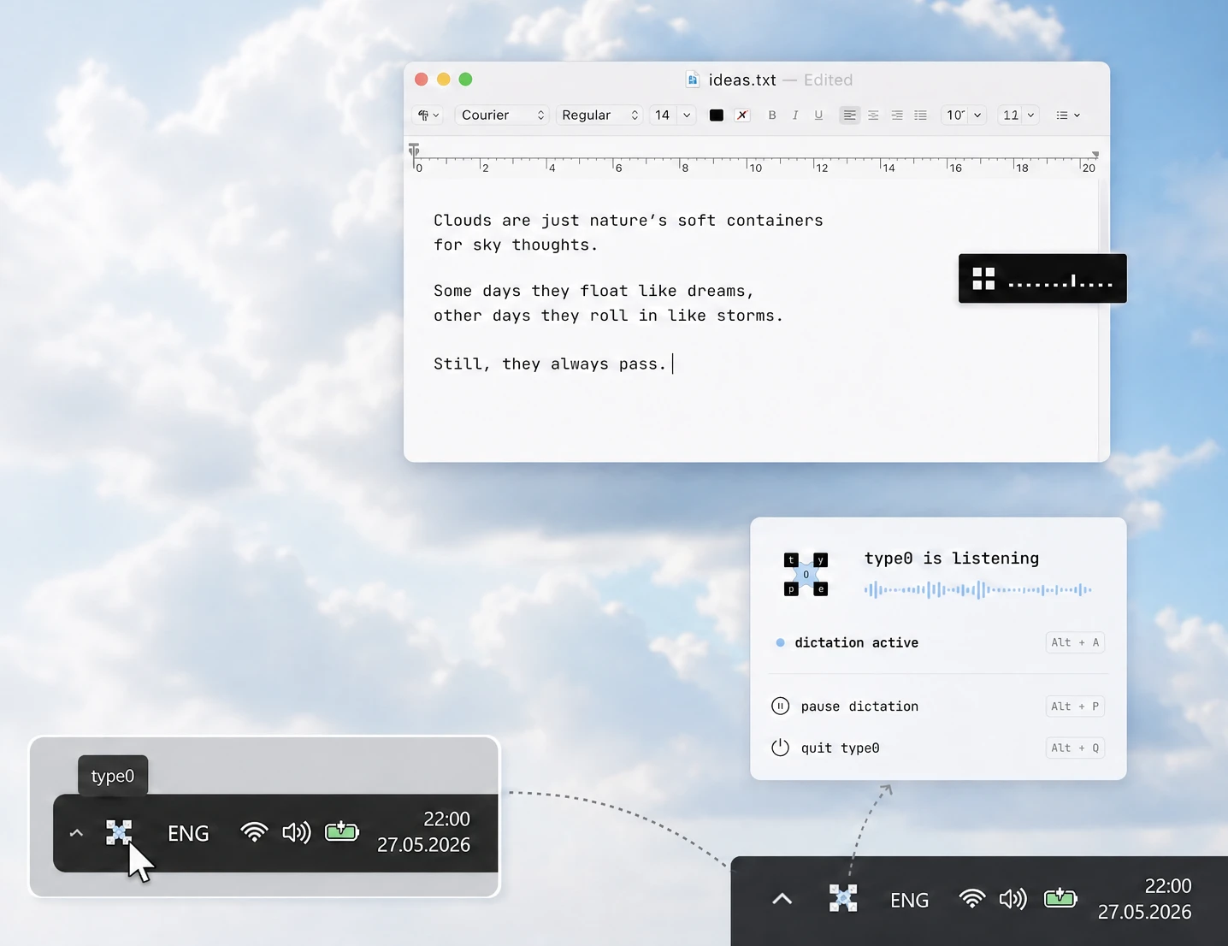The width and height of the screenshot is (1228, 946).
Task: Expand hidden tray icons in bottom-right taskbar
Action: [782, 899]
